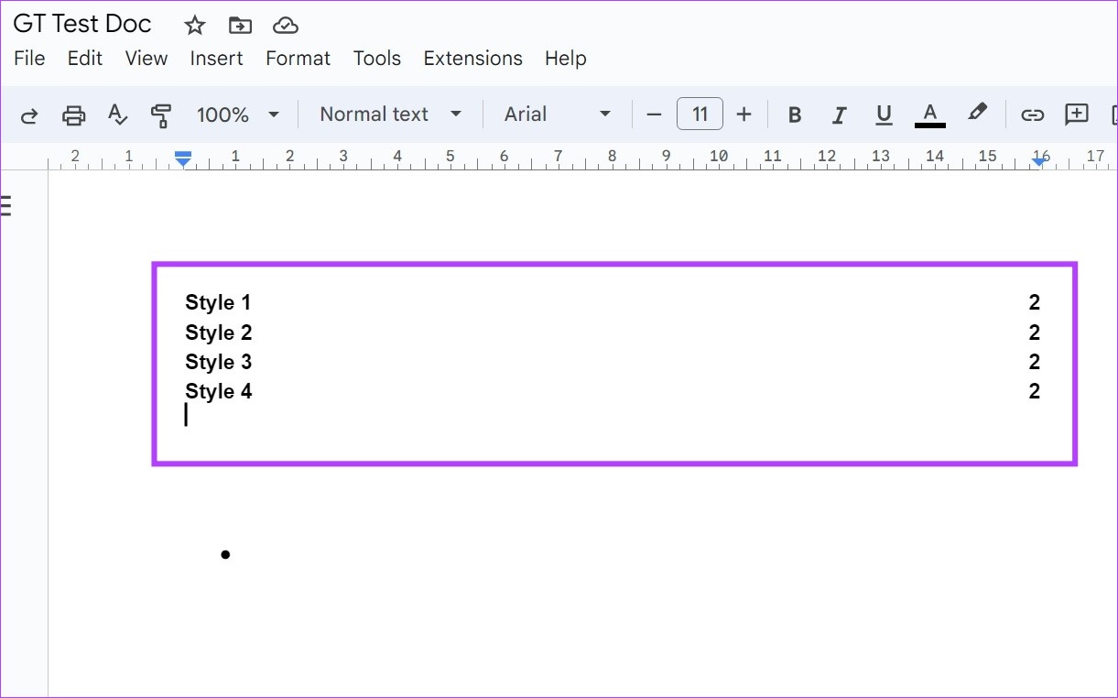Open the text color picker
Screen dimensions: 1118x698
tap(930, 115)
